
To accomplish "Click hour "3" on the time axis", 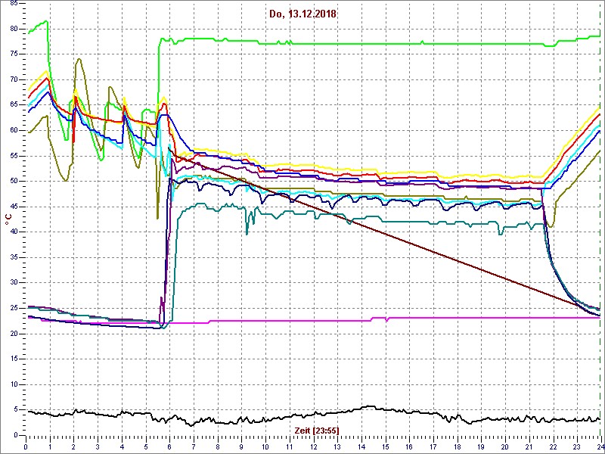I will coord(98,446).
